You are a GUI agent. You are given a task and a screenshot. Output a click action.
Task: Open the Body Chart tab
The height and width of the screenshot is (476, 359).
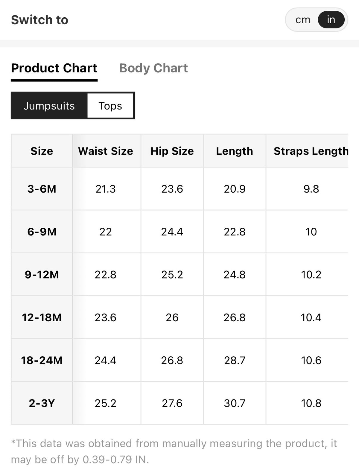click(153, 68)
